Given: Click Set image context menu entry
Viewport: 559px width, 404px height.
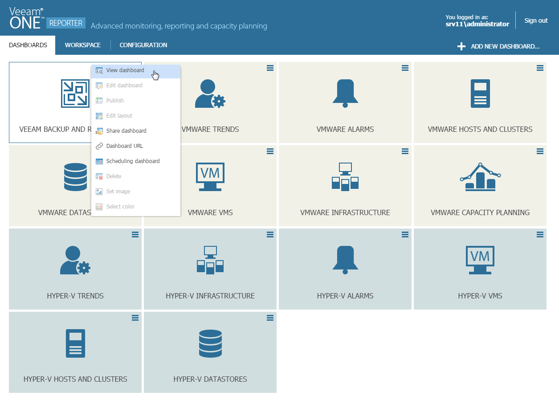Looking at the screenshot, I should tap(136, 192).
